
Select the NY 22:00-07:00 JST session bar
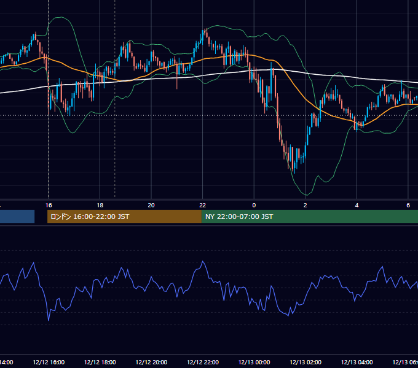point(309,217)
